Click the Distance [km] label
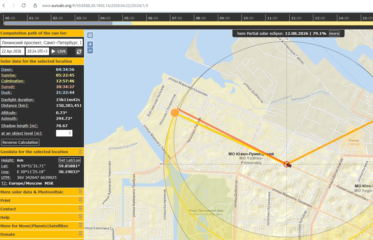The image size is (373, 240). point(15,105)
